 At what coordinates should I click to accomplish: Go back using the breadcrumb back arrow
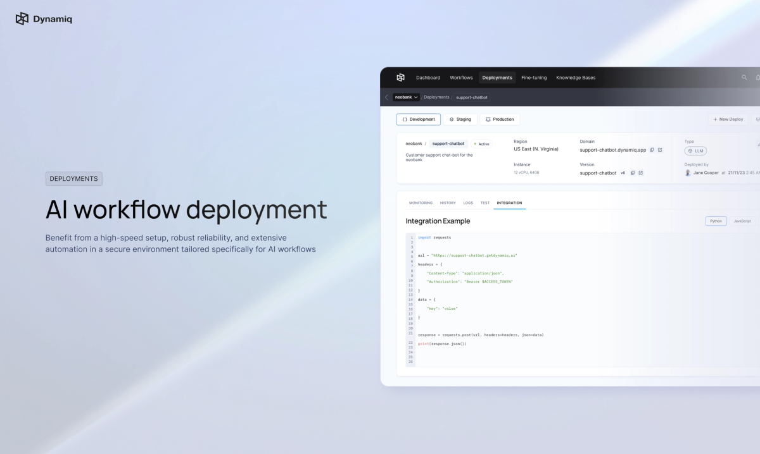(x=386, y=97)
